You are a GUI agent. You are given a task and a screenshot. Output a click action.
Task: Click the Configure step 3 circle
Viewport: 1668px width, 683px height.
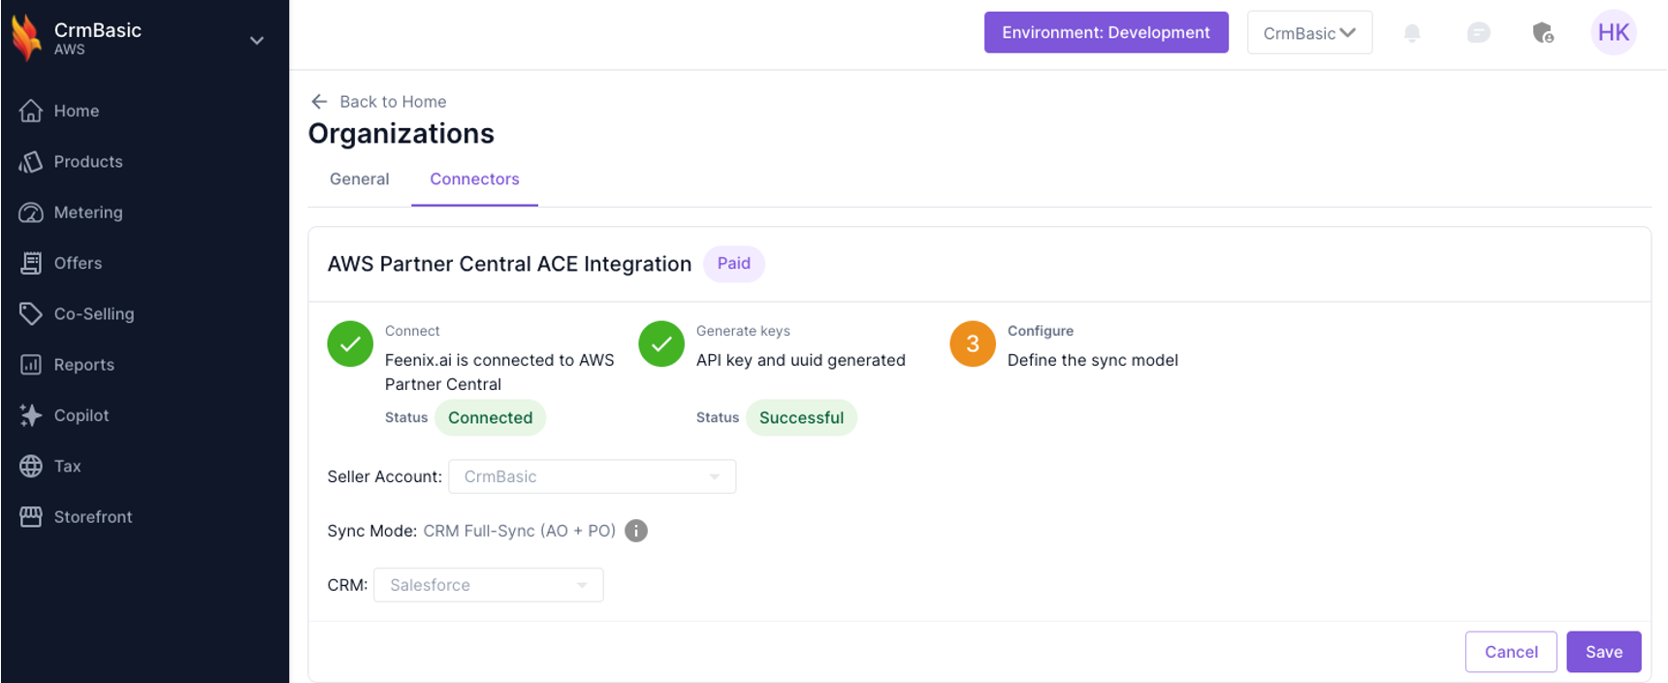[973, 344]
